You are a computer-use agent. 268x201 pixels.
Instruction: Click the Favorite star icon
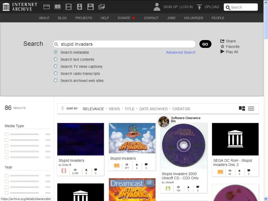click(222, 46)
